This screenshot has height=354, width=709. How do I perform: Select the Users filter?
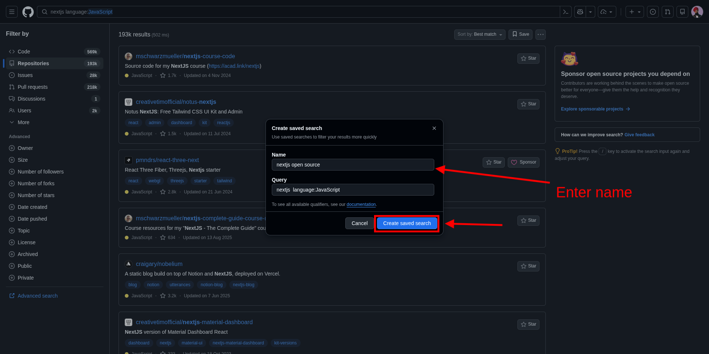55,111
